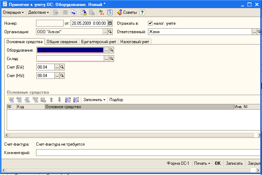Switch to the Основные средства tab
This screenshot has width=262, height=175.
[24, 42]
